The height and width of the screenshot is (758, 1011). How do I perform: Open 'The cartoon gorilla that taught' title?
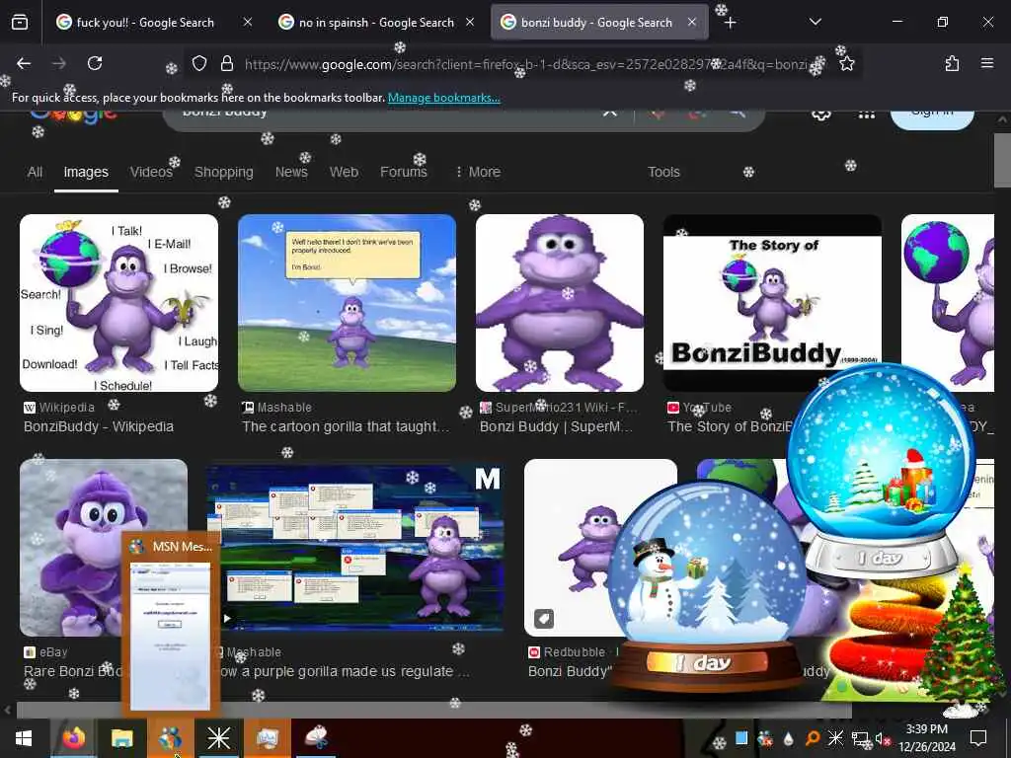pos(346,426)
